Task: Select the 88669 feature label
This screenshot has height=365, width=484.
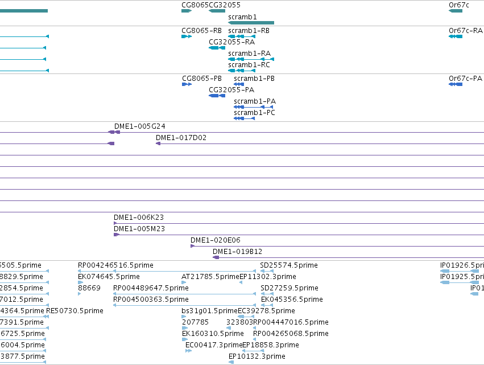Action: click(x=89, y=288)
